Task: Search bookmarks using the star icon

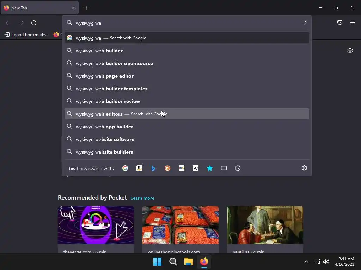Action: (210, 168)
